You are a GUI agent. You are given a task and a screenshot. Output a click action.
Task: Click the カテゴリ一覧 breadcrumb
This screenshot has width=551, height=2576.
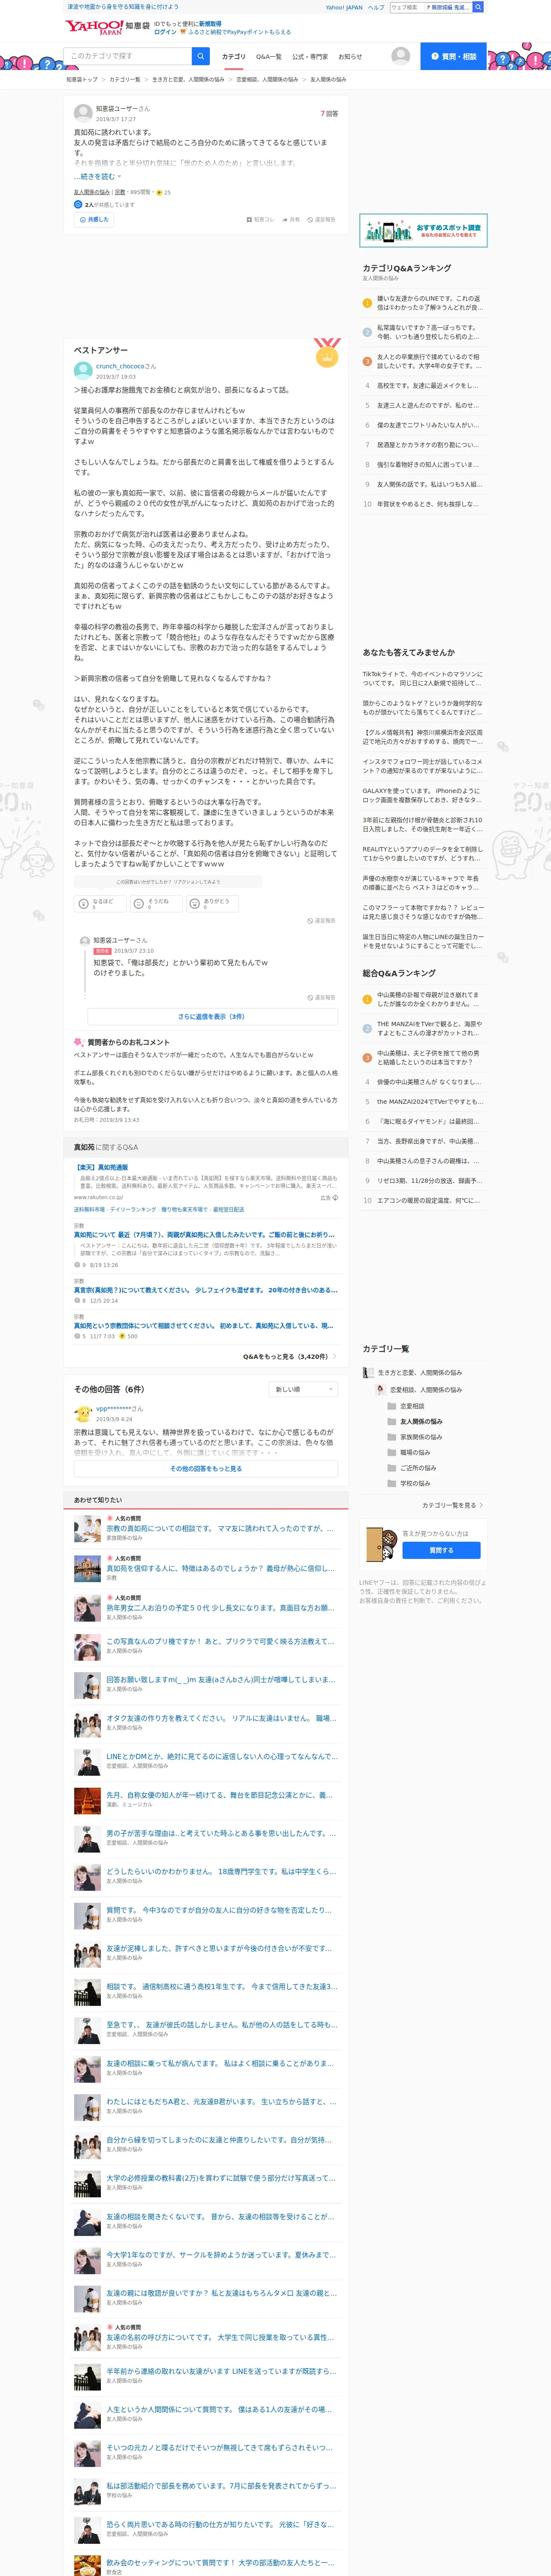tap(124, 79)
